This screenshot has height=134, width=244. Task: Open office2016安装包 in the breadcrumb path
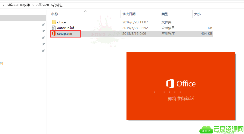pyautogui.click(x=50, y=5)
